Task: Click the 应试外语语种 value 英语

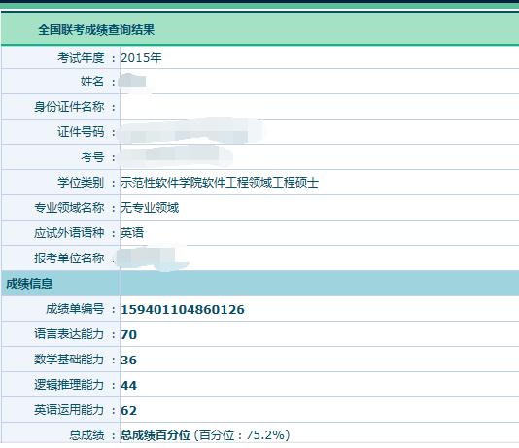Action: coord(132,233)
